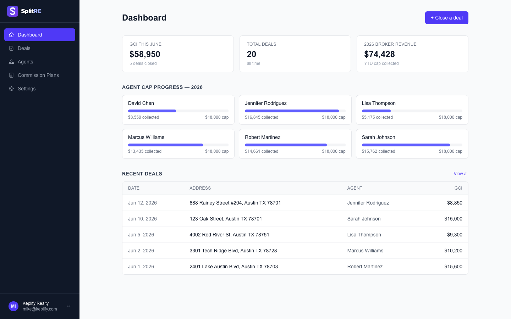
Task: Open the 123 Oak Street deal row
Action: 295,219
